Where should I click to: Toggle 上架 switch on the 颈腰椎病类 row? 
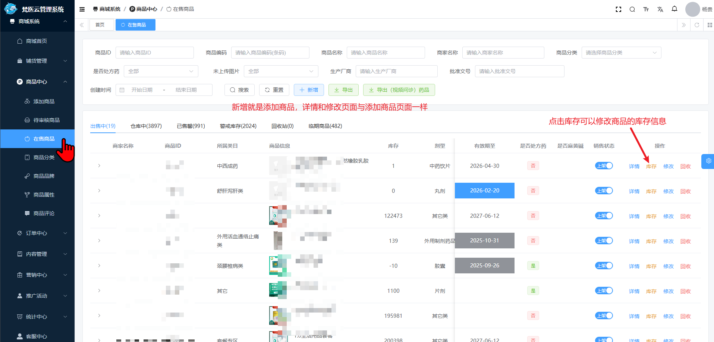click(604, 266)
